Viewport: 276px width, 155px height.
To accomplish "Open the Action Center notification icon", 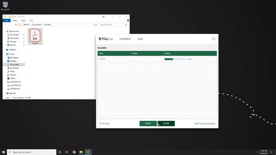I will [271, 152].
